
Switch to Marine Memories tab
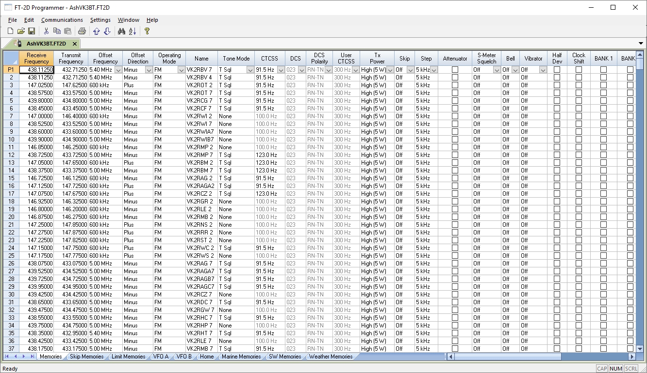(x=241, y=357)
